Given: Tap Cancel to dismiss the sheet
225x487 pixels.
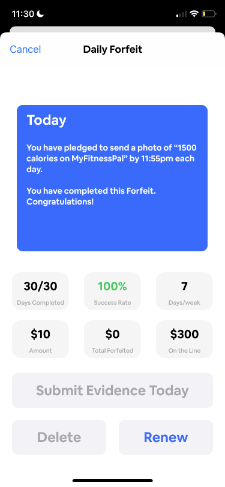Looking at the screenshot, I should (x=25, y=49).
